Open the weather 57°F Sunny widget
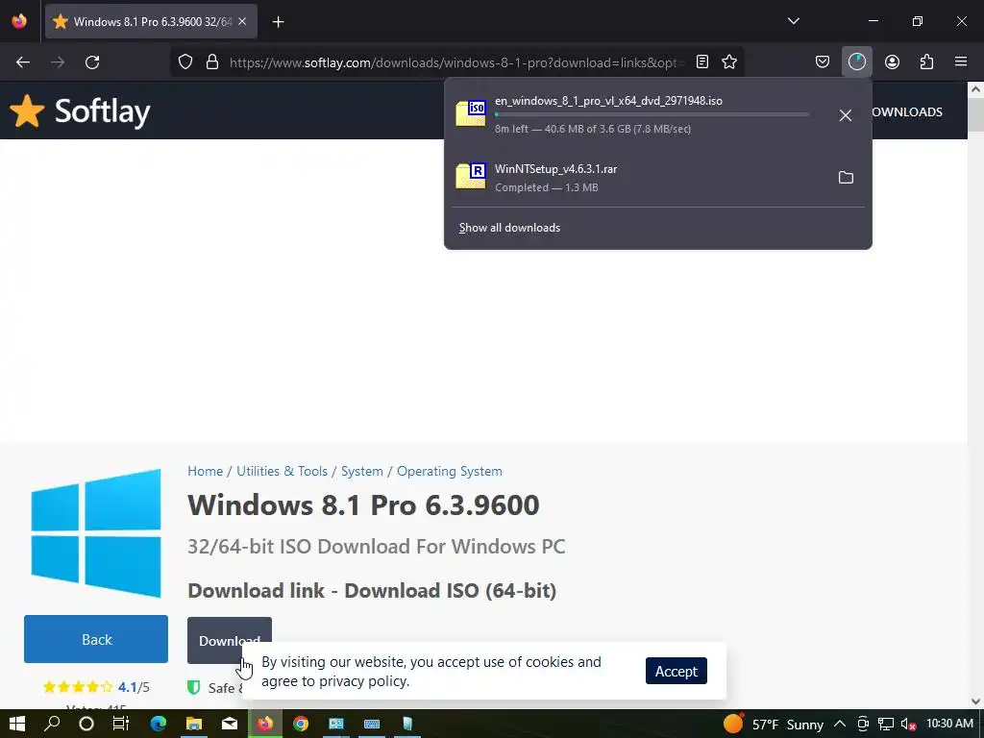984x738 pixels. pos(773,725)
